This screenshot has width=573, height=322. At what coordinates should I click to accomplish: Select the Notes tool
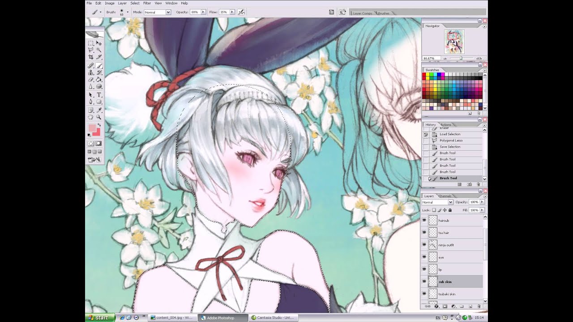91,110
